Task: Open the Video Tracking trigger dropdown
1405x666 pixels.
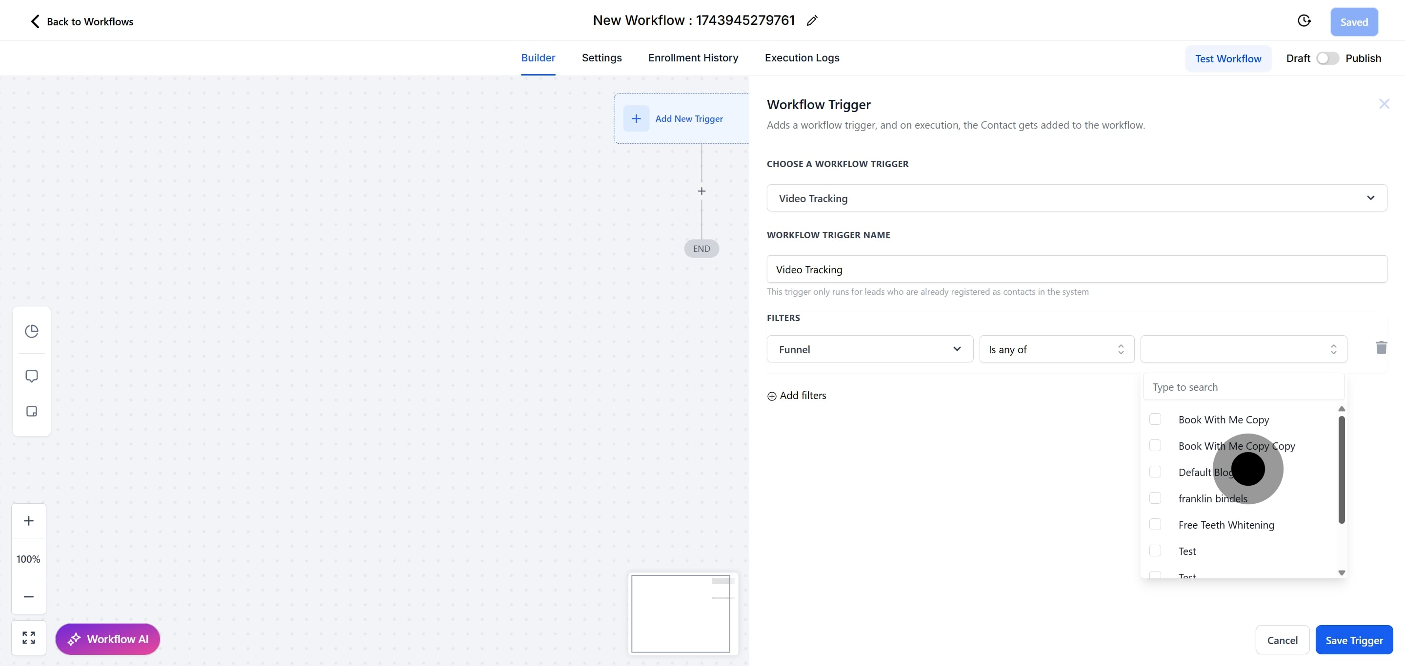Action: click(x=1077, y=198)
